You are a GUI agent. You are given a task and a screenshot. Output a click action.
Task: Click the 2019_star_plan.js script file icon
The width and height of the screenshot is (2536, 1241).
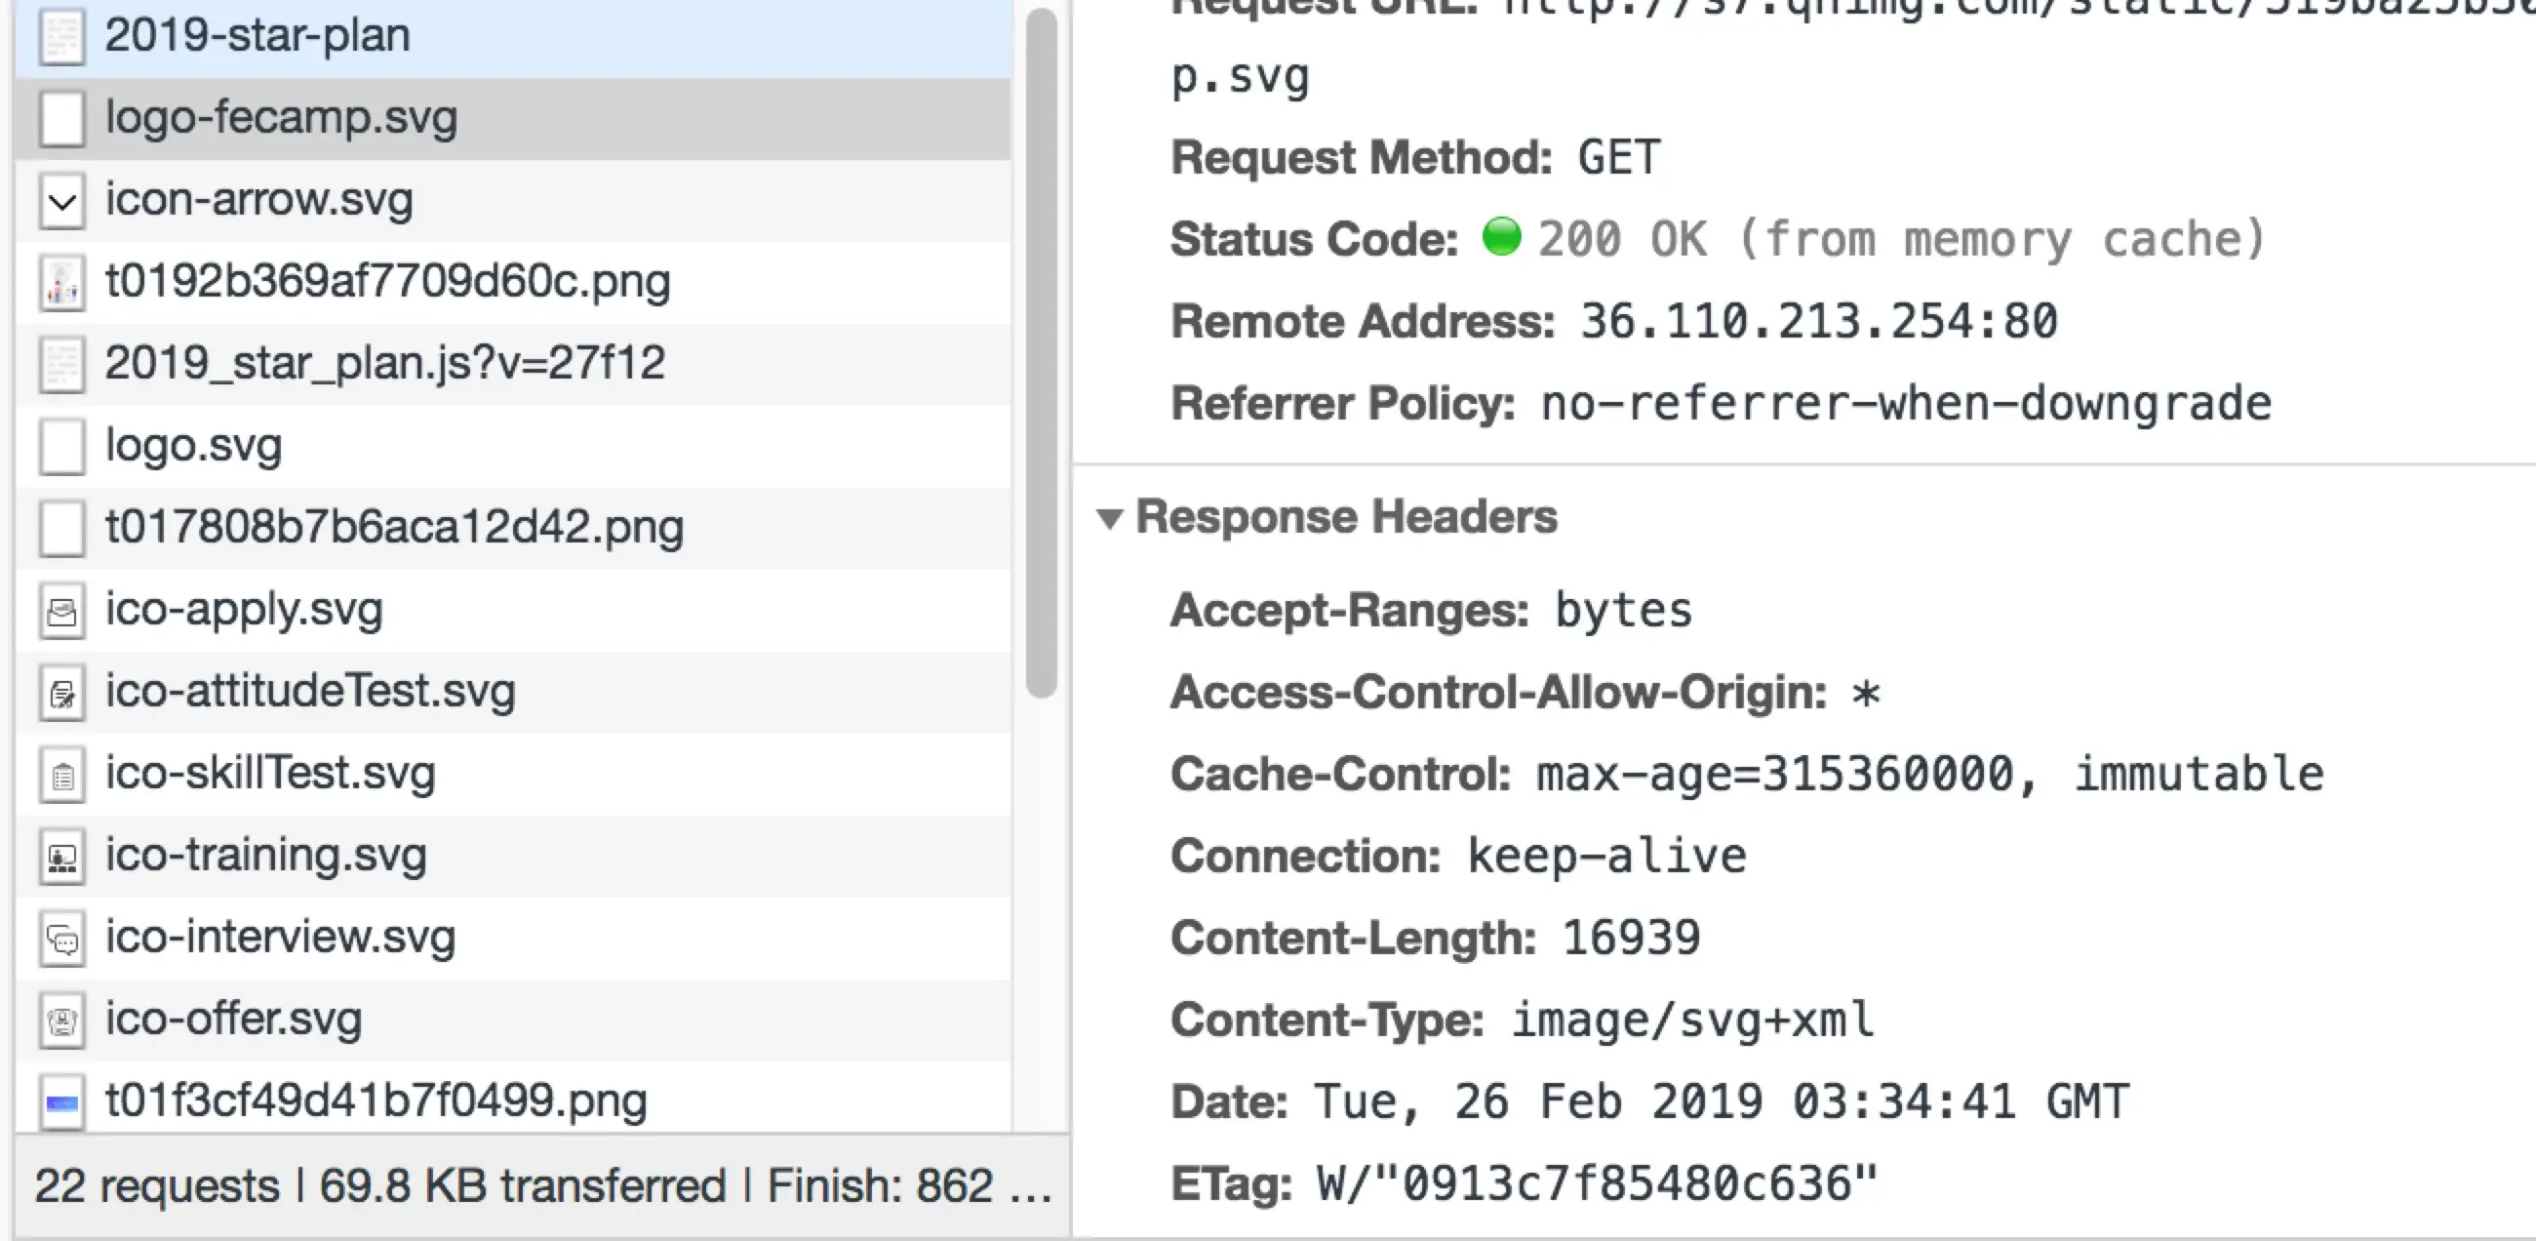point(61,366)
